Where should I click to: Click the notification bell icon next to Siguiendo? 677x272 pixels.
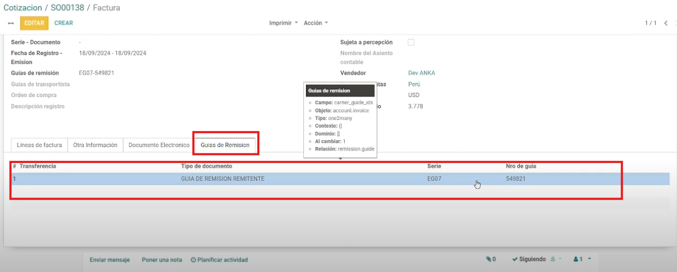552,259
